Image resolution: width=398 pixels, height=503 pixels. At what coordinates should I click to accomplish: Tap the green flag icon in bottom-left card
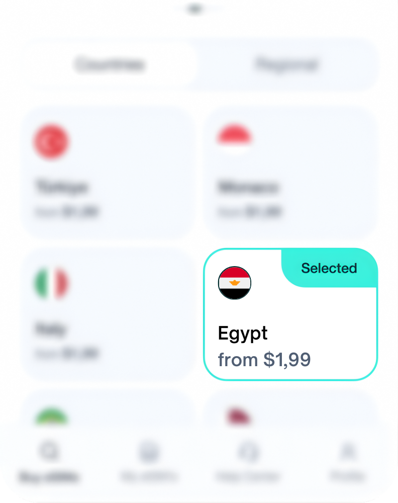51,418
